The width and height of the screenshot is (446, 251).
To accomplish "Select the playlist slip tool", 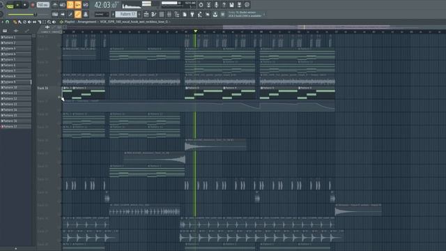I will [x=34, y=22].
